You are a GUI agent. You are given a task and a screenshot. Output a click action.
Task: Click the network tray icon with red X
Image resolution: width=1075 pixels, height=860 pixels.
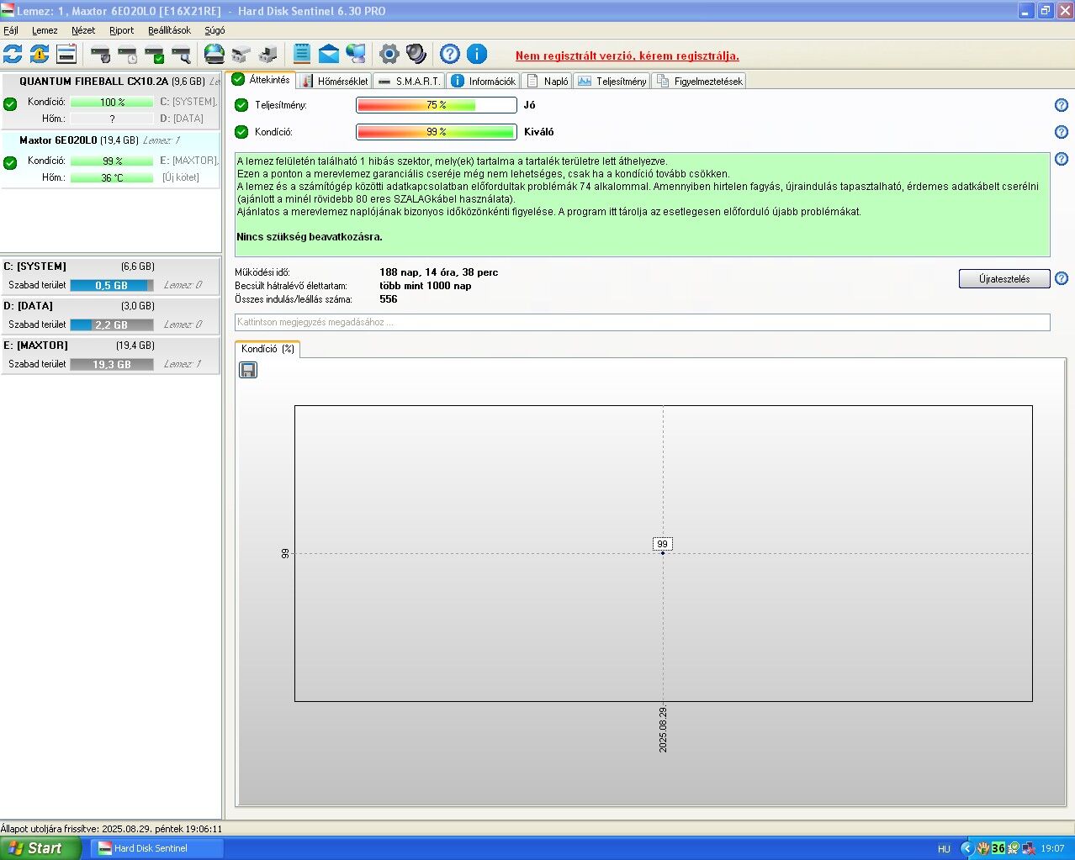1028,848
